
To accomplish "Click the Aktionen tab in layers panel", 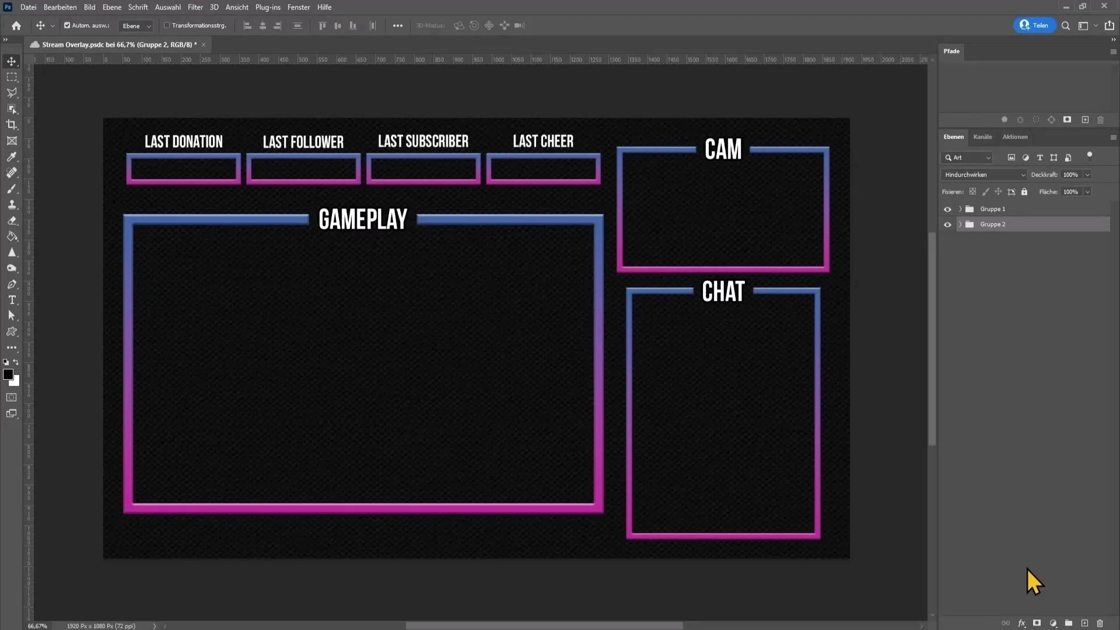I will (1016, 137).
